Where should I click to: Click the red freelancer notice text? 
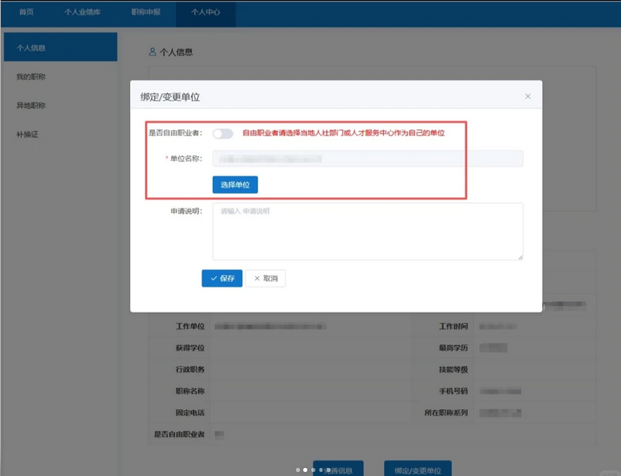tap(344, 133)
